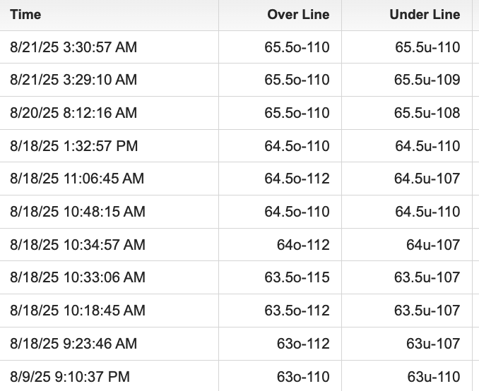The image size is (479, 391).
Task: Select the 8/21/25 3:29:10 AM timestamp cell
Action: (73, 80)
